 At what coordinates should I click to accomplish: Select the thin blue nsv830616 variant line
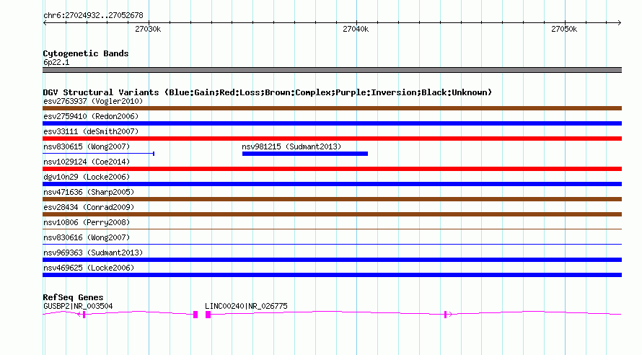click(332, 244)
